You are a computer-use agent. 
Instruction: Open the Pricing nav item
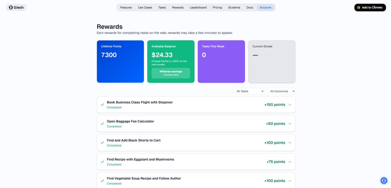tap(217, 7)
